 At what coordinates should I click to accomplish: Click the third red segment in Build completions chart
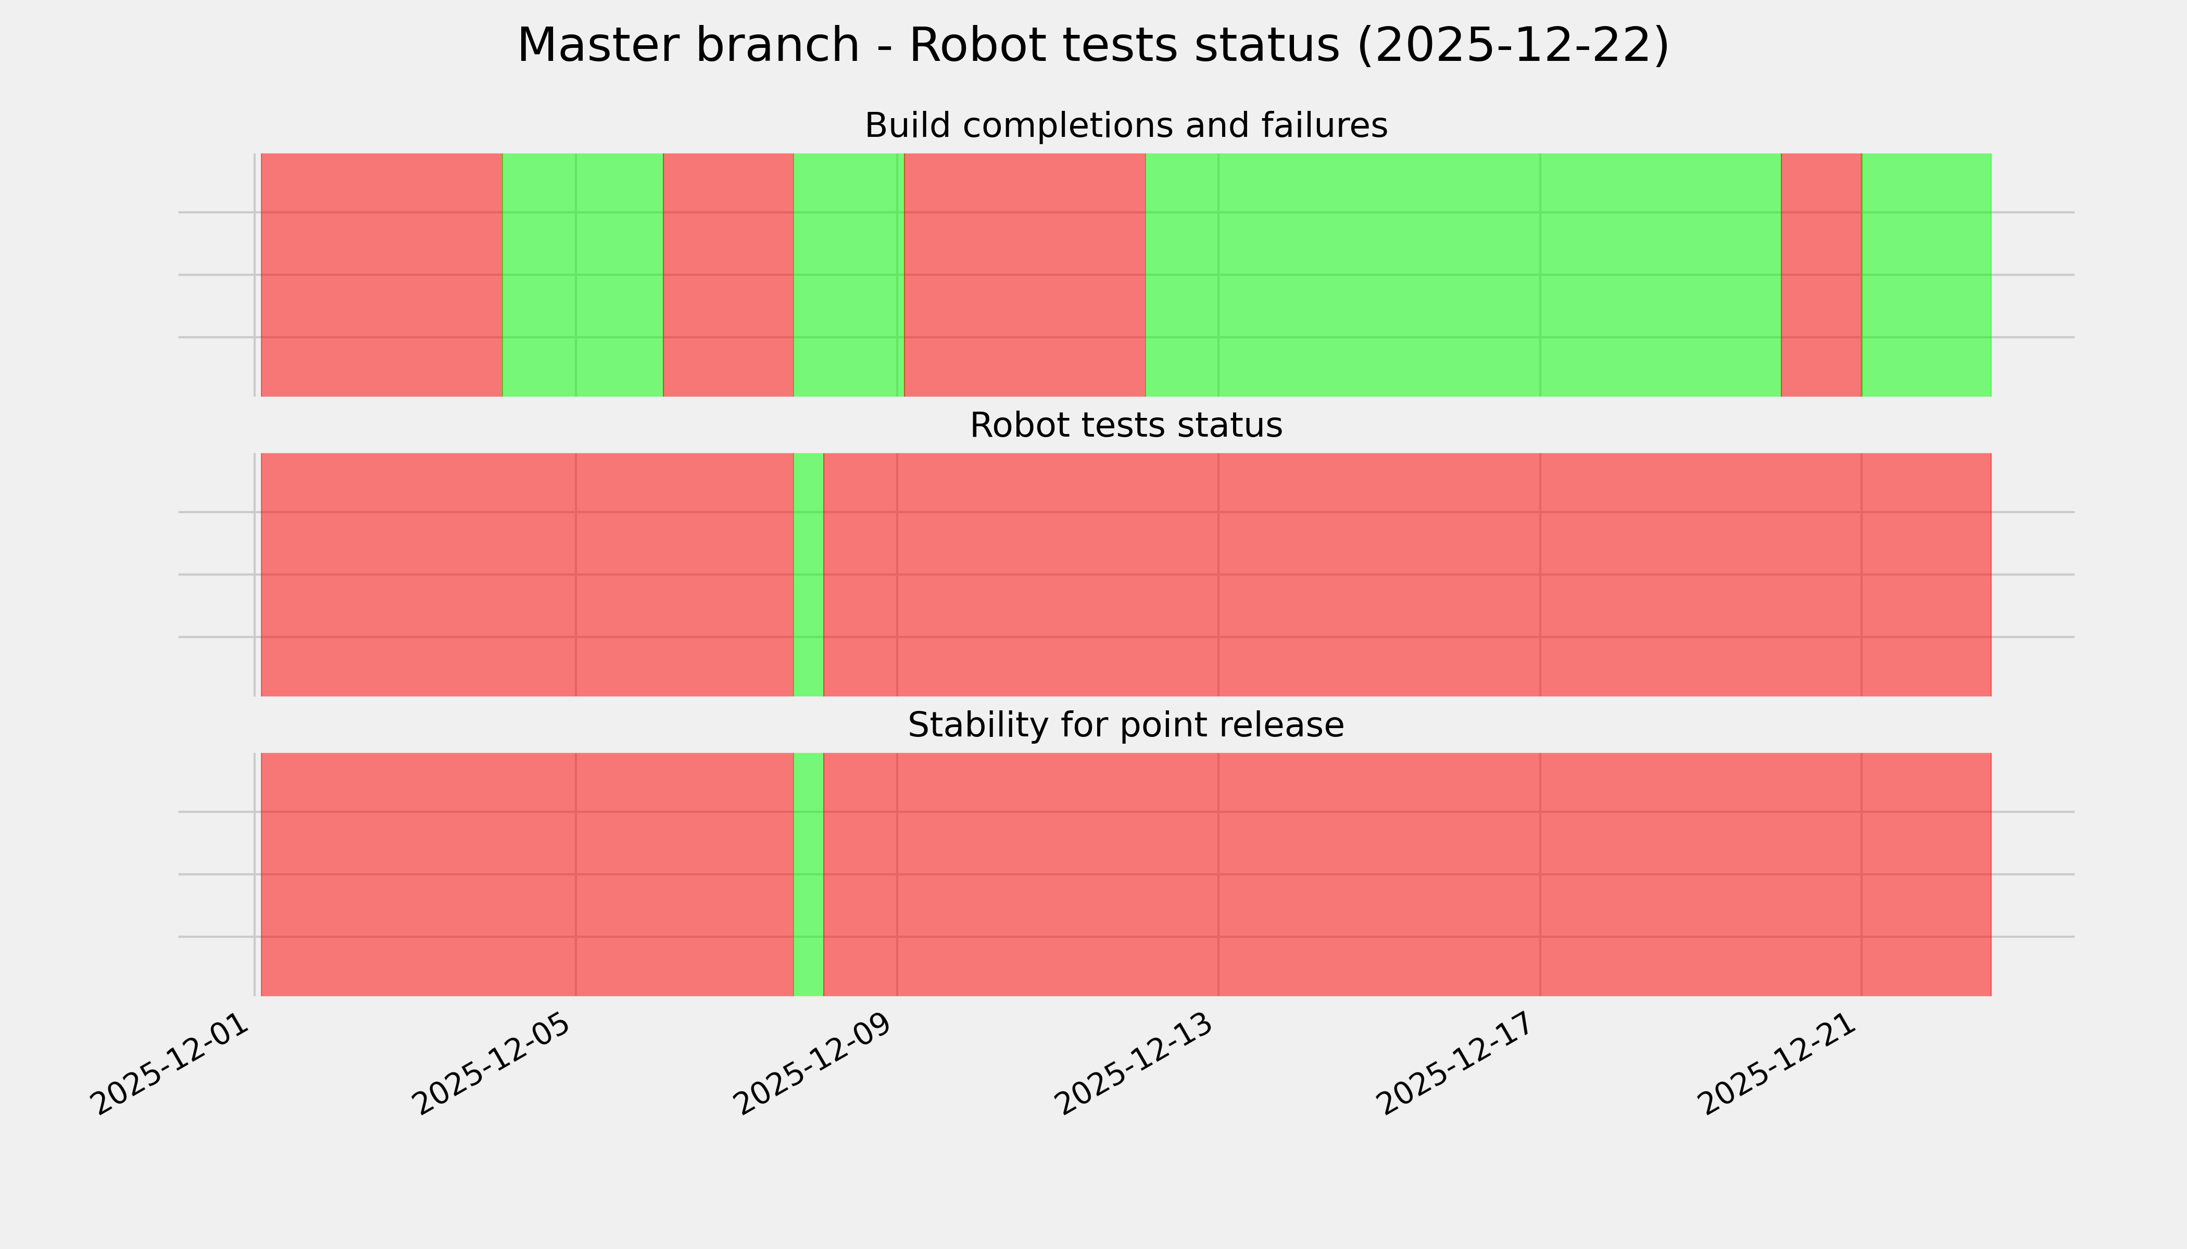(x=1025, y=274)
